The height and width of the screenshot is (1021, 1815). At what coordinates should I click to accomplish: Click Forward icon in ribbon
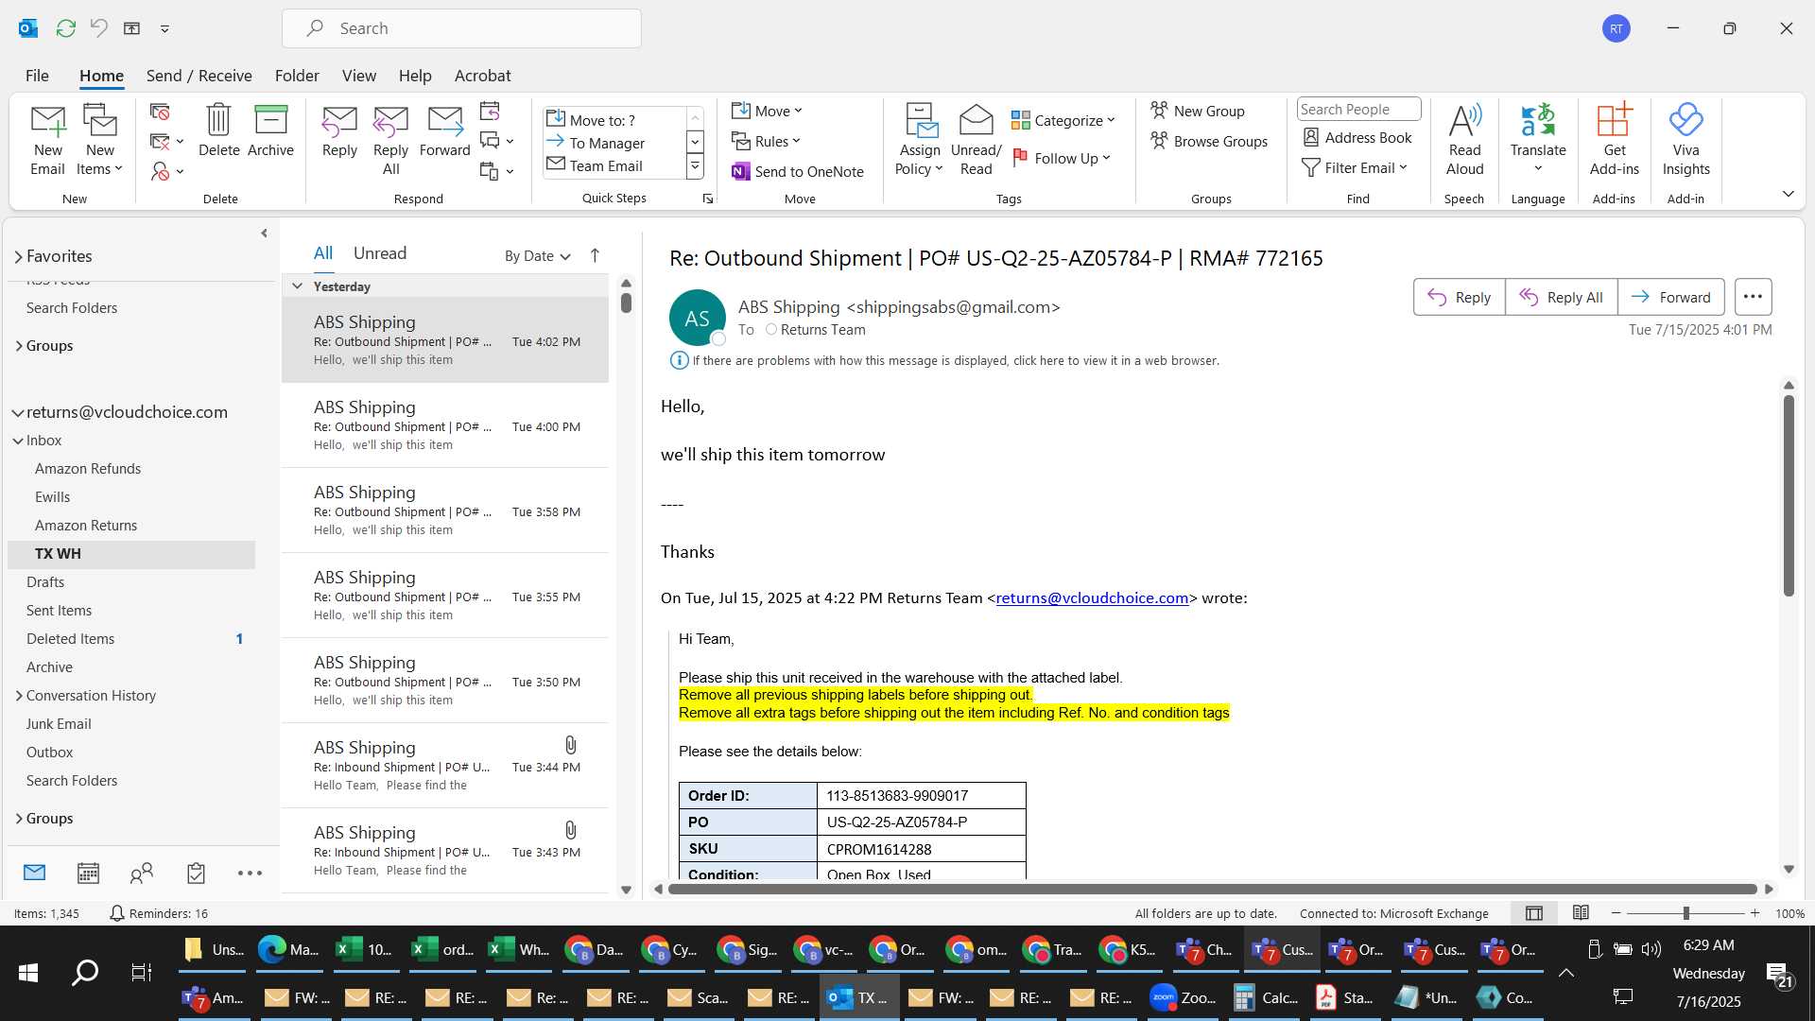coord(444,130)
